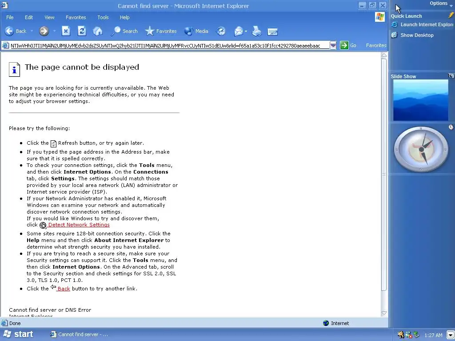This screenshot has width=455, height=341.
Task: Click the "Done" status bar text
Action: coord(15,323)
